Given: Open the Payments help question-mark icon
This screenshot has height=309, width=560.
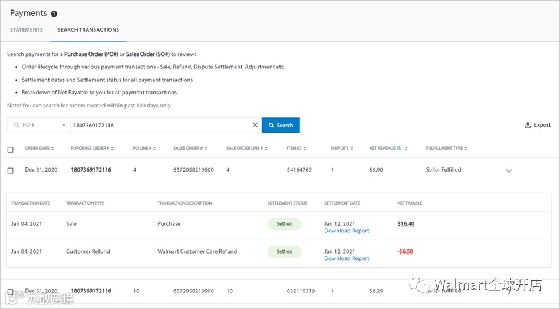Looking at the screenshot, I should click(x=54, y=14).
